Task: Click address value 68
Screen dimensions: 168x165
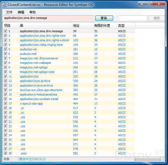Action: (74, 36)
